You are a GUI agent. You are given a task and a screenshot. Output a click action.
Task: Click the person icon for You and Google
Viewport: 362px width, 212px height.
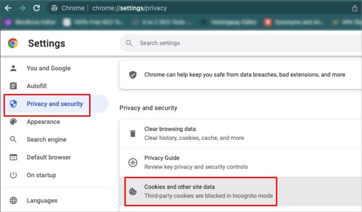tap(13, 68)
